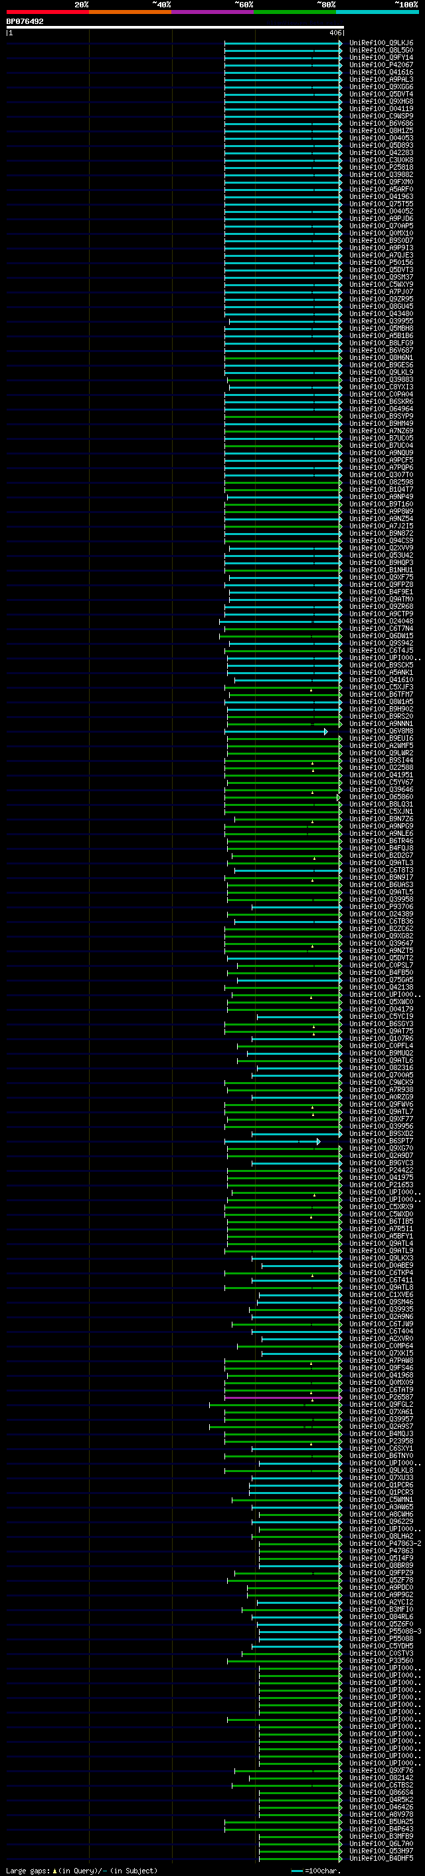Open the UniRef100_Q39882 entry
The width and height of the screenshot is (425, 1876).
[x=381, y=175]
